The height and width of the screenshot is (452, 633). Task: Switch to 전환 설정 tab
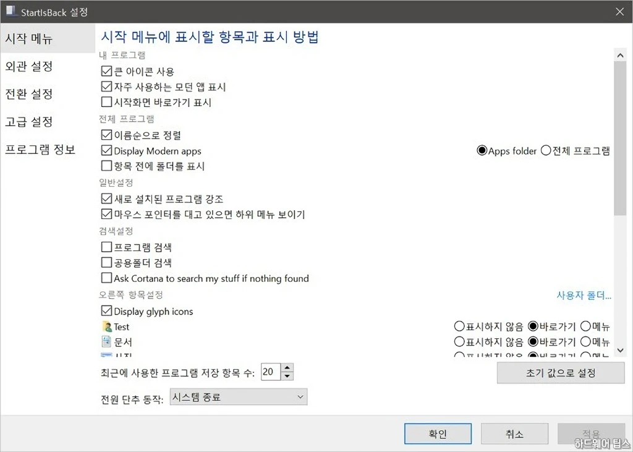(x=48, y=94)
